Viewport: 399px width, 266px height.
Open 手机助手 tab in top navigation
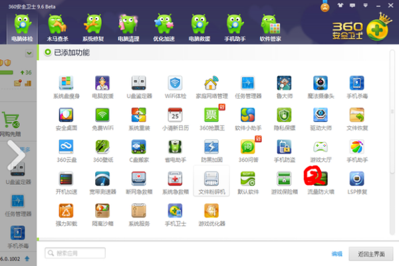[235, 28]
